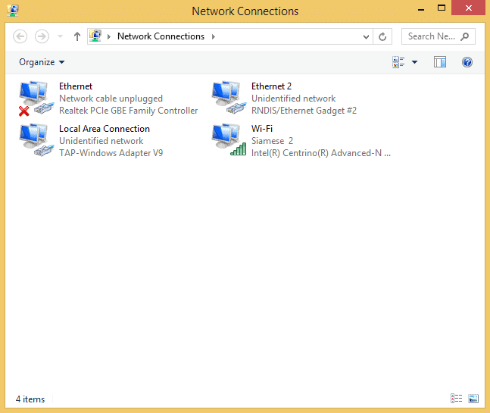Click the Change your view icon
Image resolution: width=490 pixels, height=413 pixels.
coord(398,62)
